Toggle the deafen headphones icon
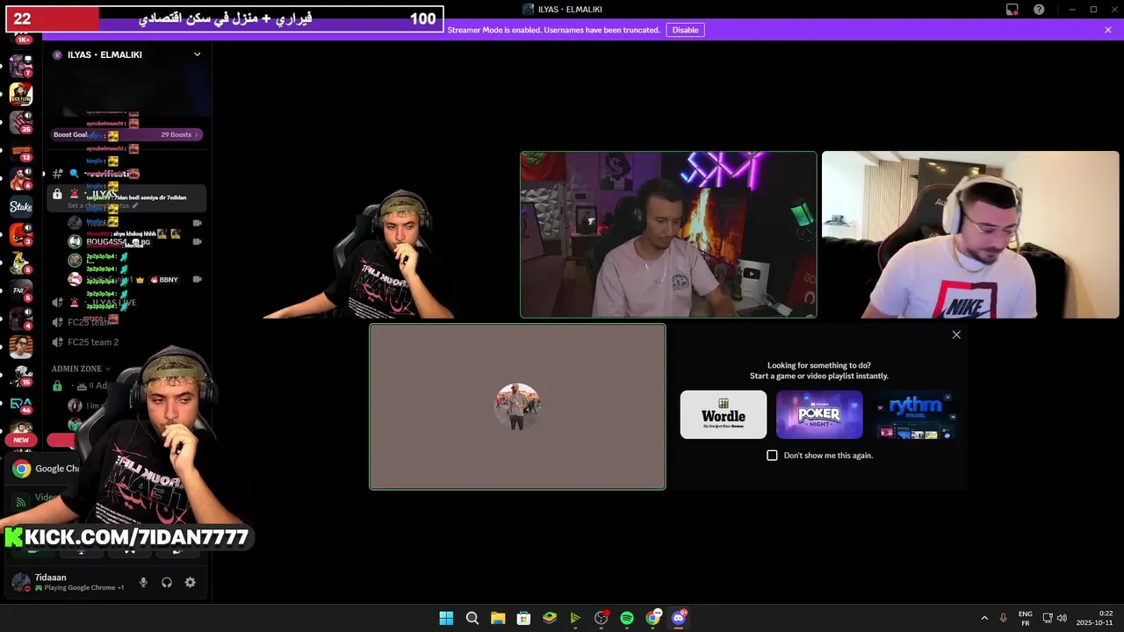The height and width of the screenshot is (632, 1124). pyautogui.click(x=167, y=582)
